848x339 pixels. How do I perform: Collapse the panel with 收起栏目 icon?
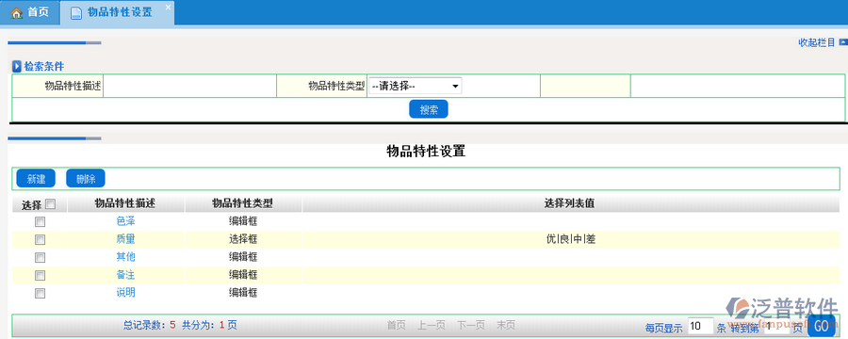(x=842, y=42)
